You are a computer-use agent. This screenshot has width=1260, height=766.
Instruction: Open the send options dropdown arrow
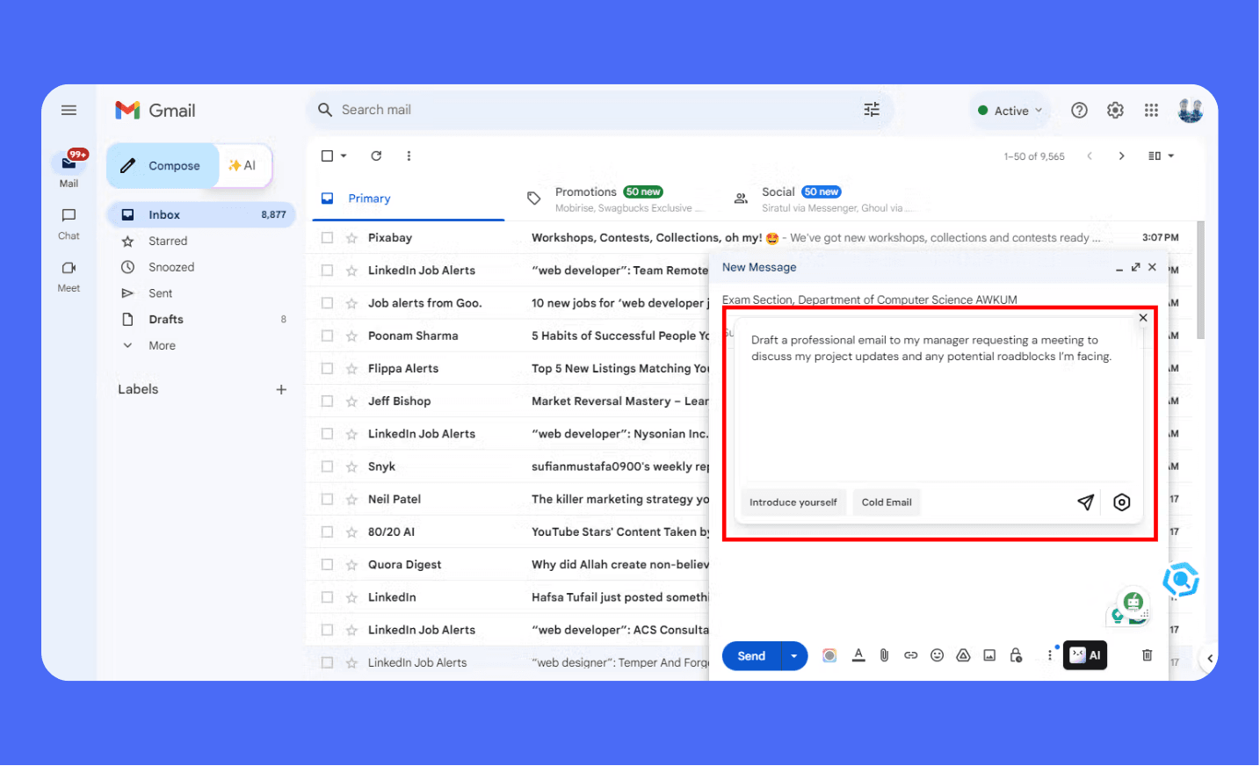pyautogui.click(x=794, y=656)
